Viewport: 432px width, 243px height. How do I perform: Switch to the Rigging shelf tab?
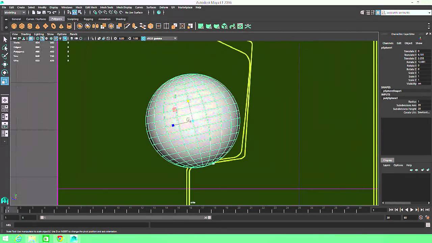[x=88, y=19]
